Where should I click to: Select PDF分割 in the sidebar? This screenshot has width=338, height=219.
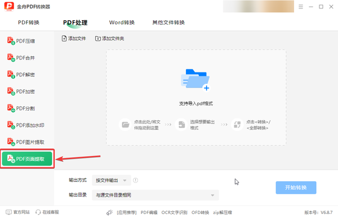tap(21, 108)
